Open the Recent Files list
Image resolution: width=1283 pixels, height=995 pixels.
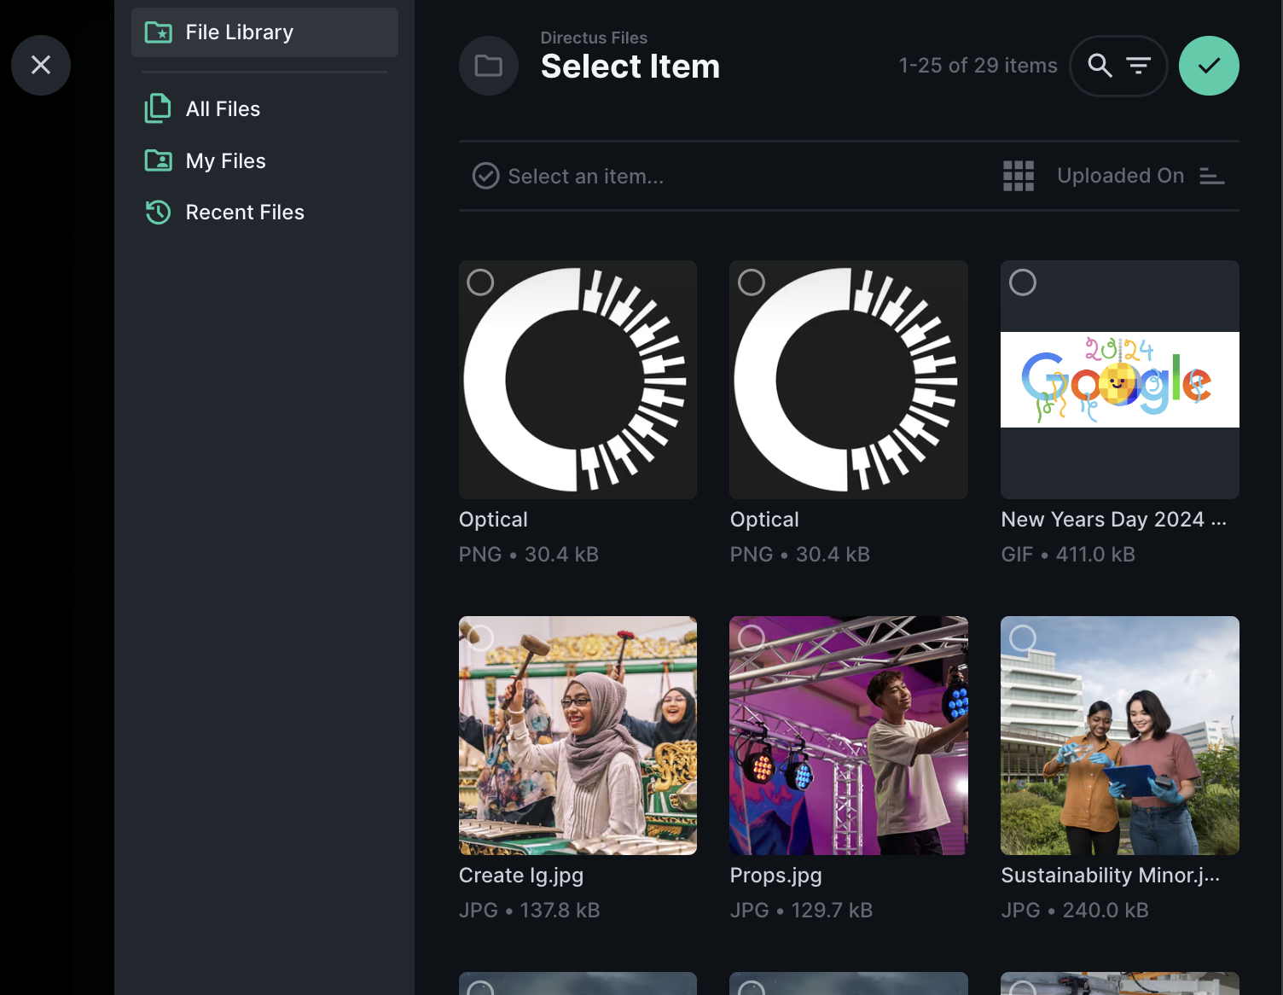pos(264,212)
